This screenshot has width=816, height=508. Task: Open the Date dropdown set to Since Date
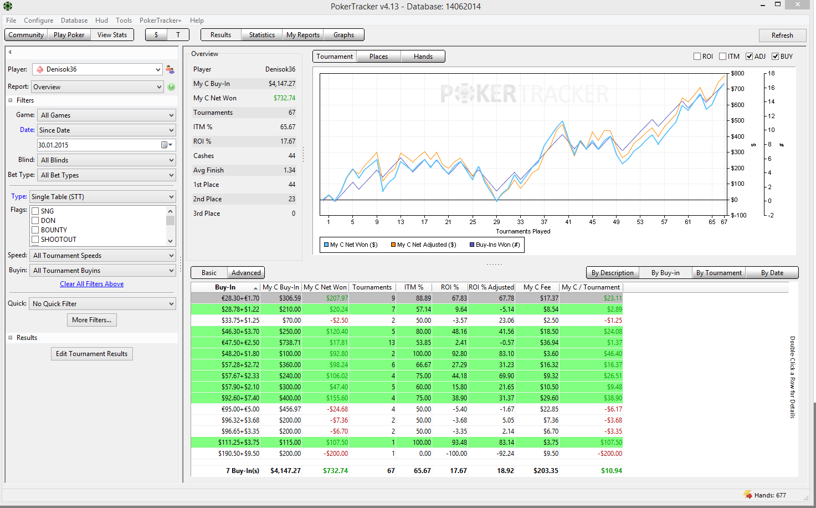tap(106, 130)
